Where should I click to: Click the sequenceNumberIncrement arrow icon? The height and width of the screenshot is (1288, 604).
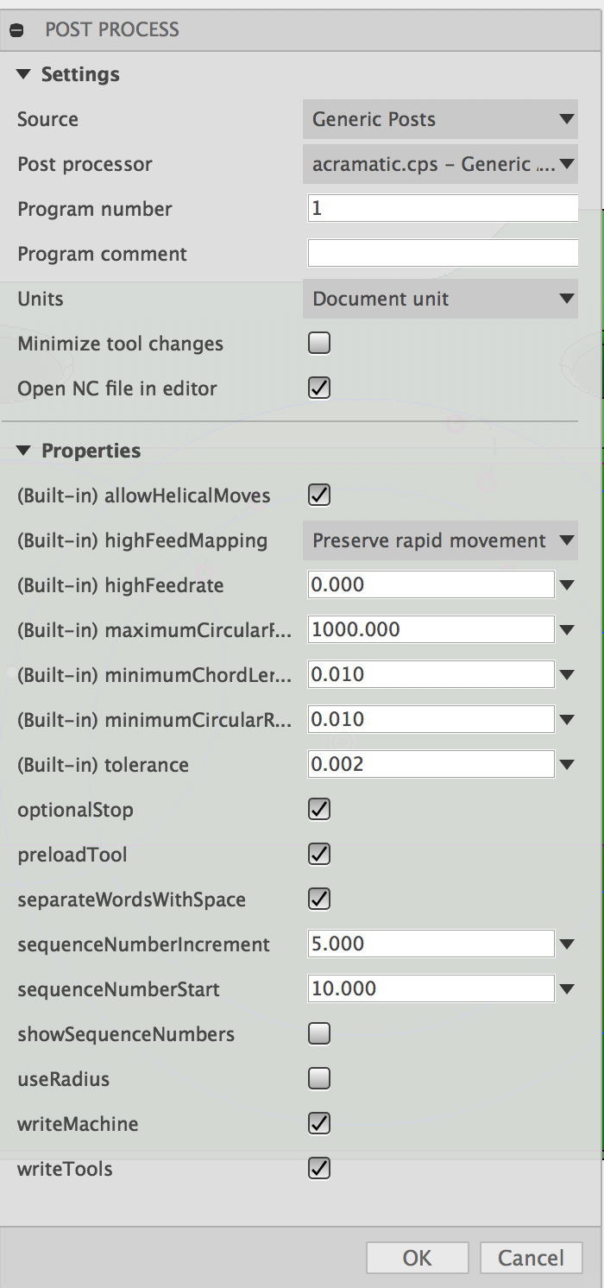(x=567, y=944)
